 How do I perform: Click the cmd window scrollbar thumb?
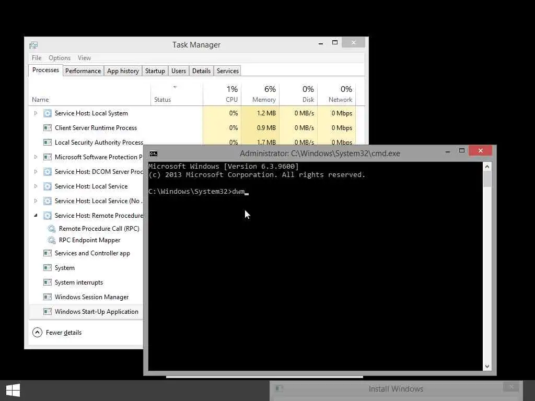pyautogui.click(x=487, y=179)
